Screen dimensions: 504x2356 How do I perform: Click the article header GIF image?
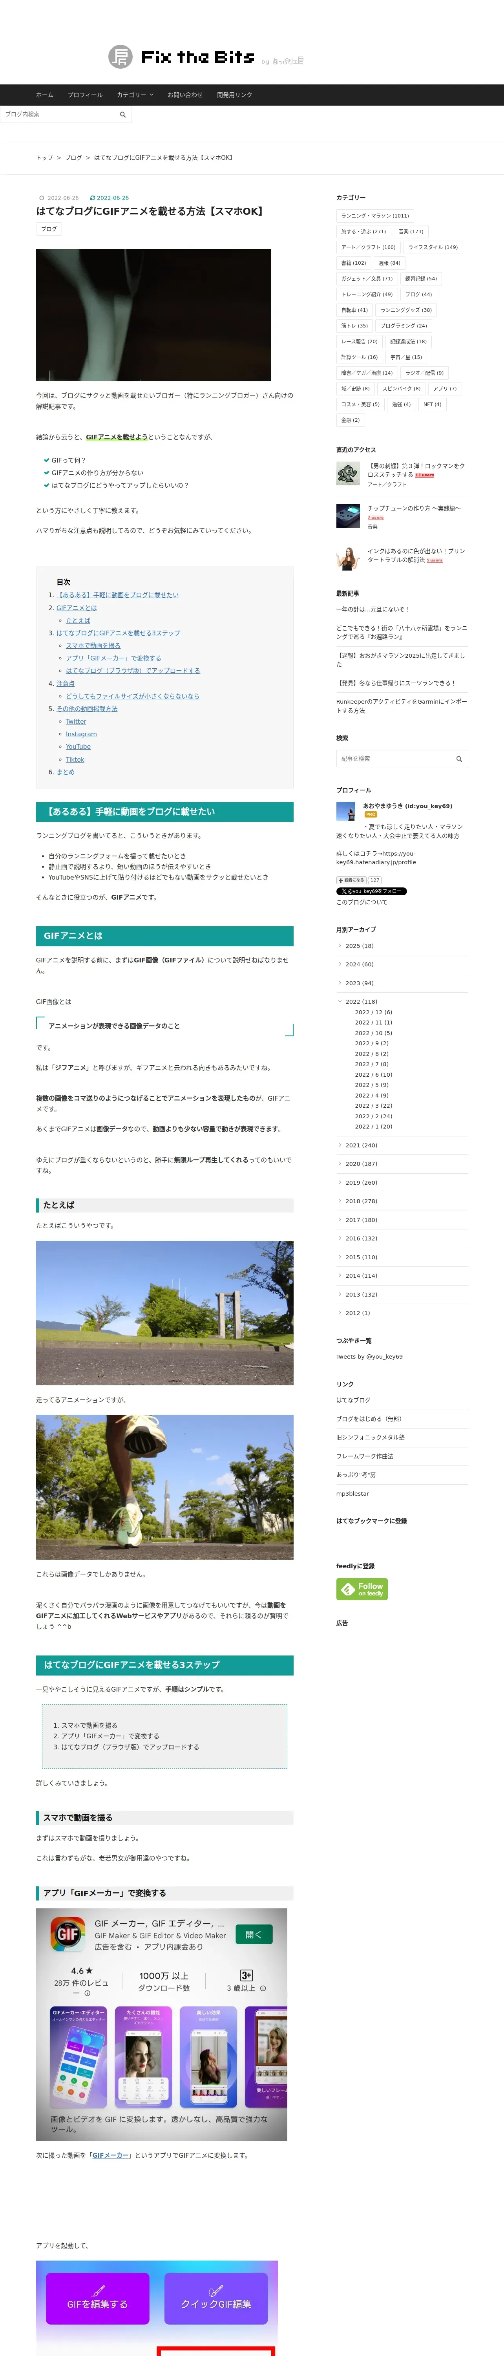coord(153,315)
